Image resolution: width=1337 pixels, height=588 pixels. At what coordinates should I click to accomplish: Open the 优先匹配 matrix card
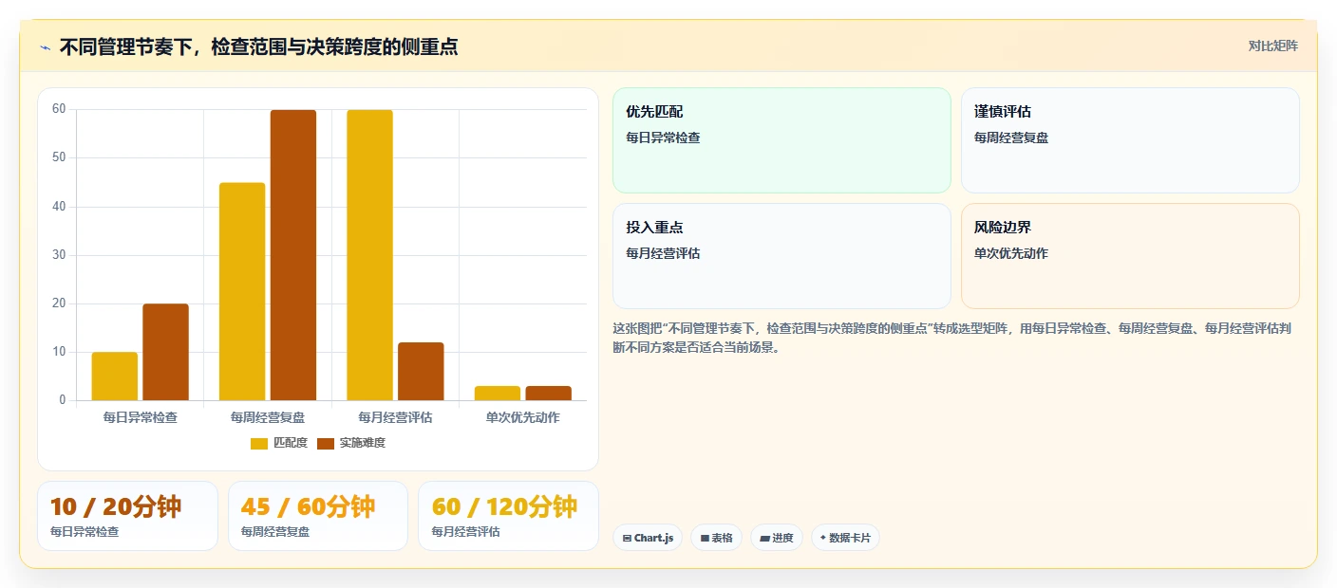781,140
